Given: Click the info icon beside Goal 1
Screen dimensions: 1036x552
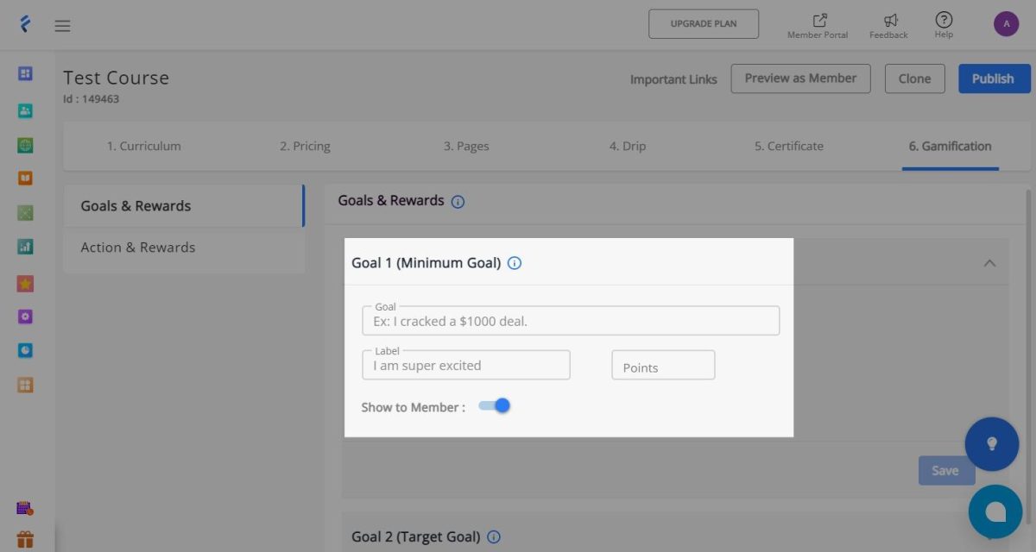Looking at the screenshot, I should 515,263.
